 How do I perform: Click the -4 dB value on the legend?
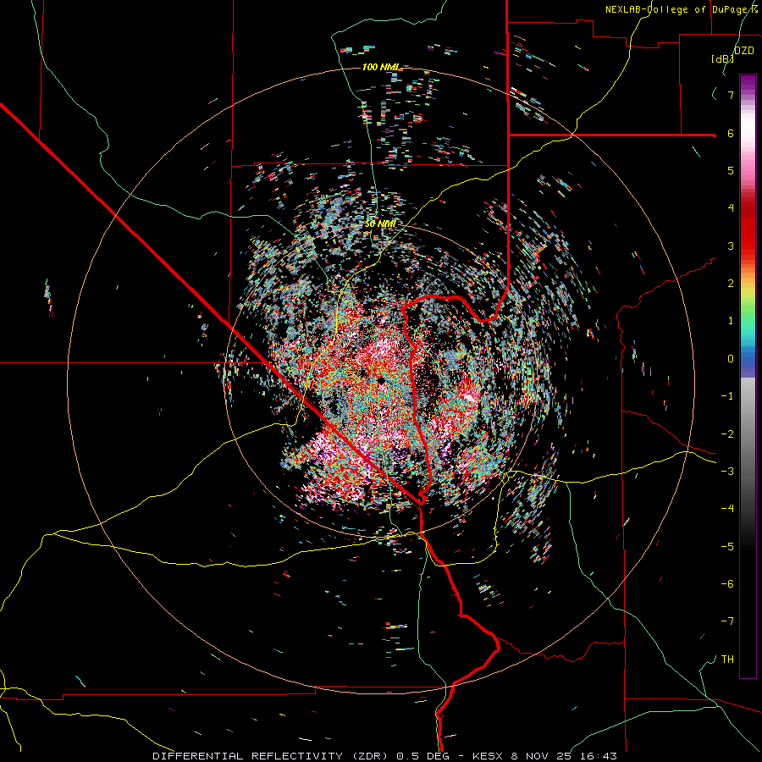727,508
